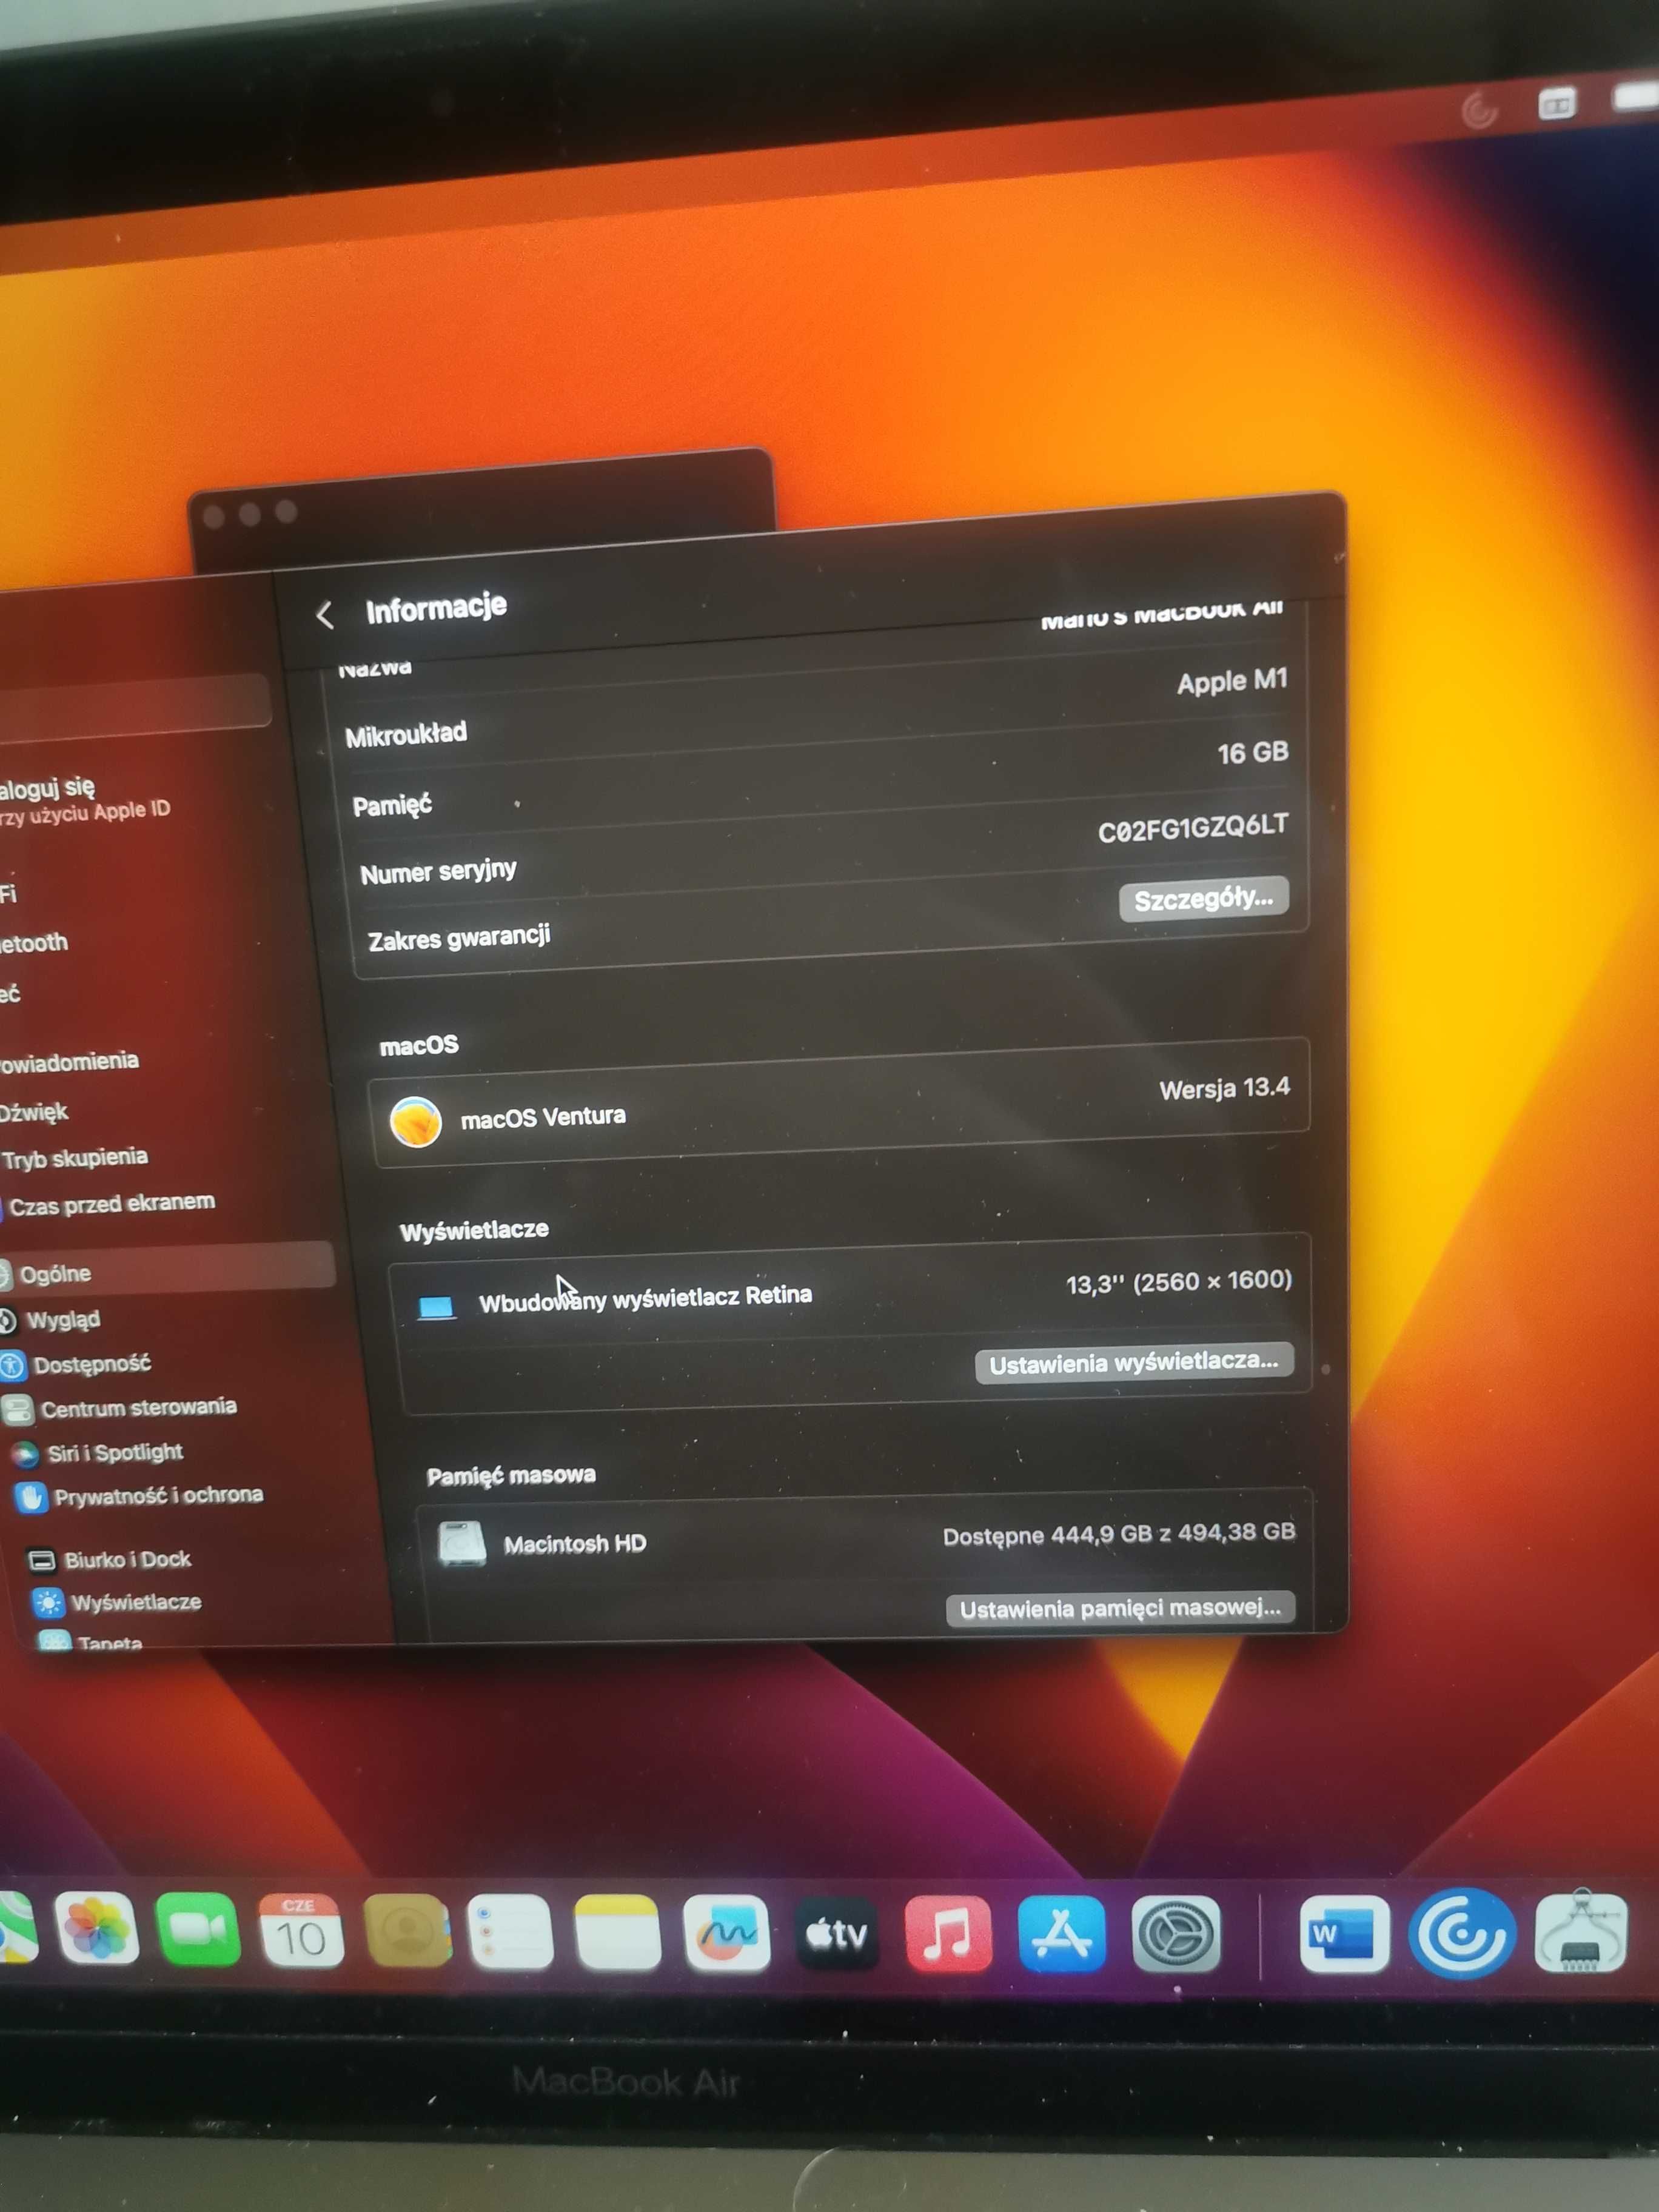The image size is (1659, 2212).
Task: Click the Apple ID sign-in text in the sidebar
Action: [x=85, y=800]
